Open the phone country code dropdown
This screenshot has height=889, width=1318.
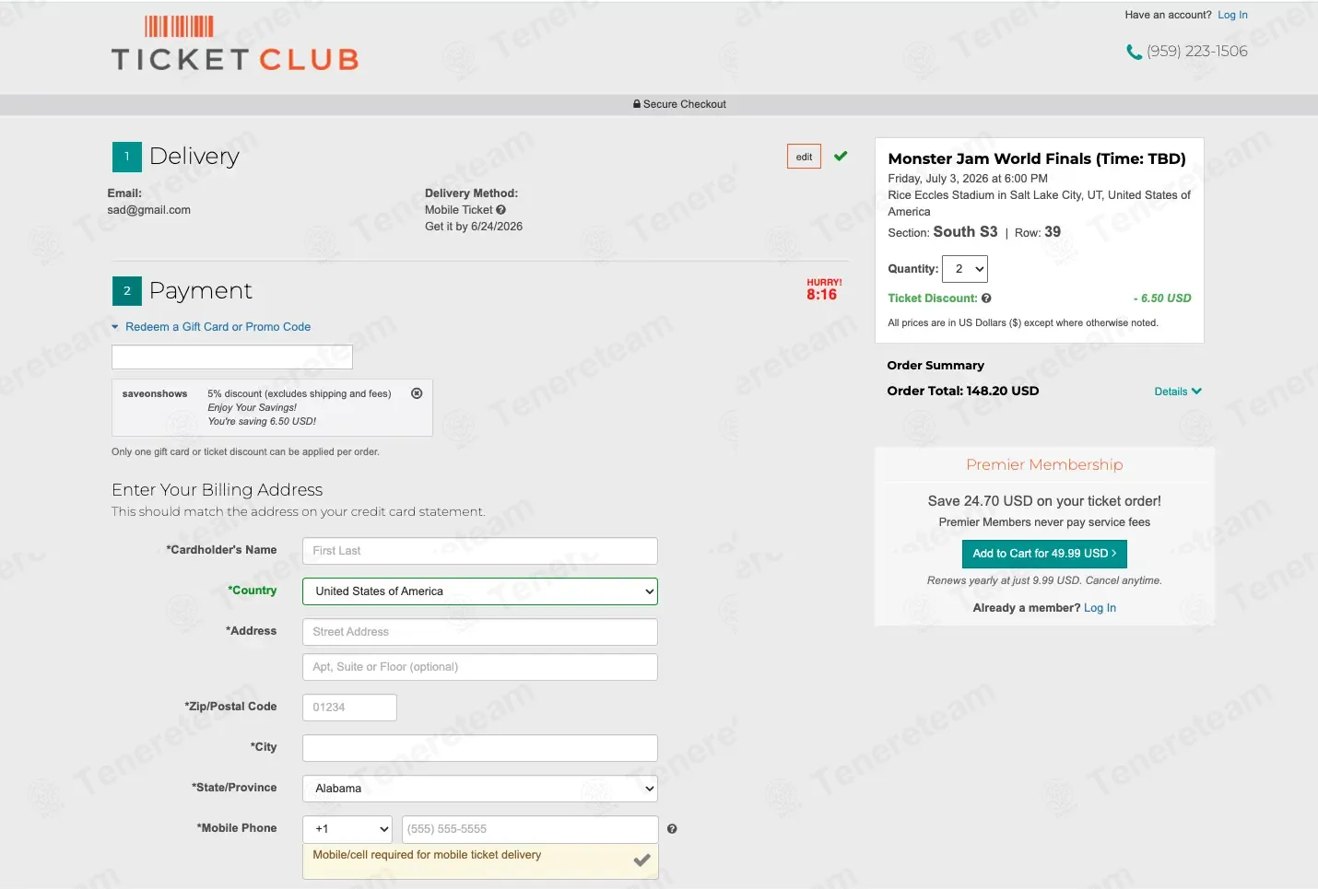pyautogui.click(x=347, y=829)
